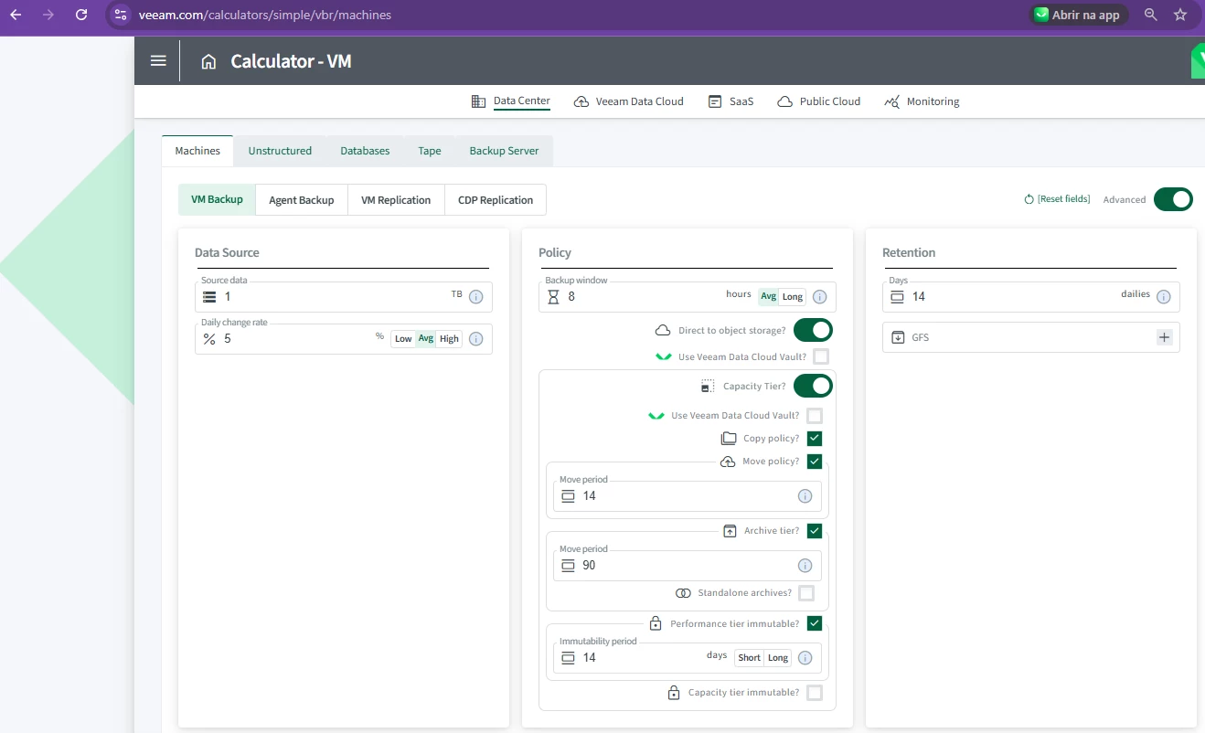Open the Tape tab
1205x733 pixels.
click(430, 151)
